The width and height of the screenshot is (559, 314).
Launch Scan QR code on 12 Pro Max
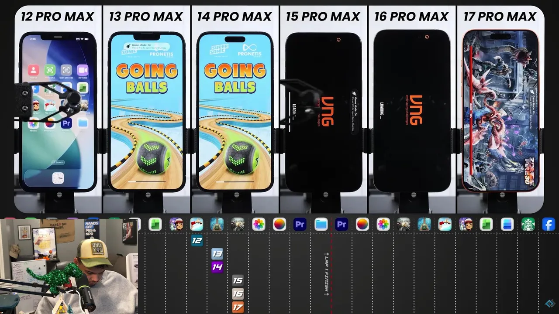[66, 70]
